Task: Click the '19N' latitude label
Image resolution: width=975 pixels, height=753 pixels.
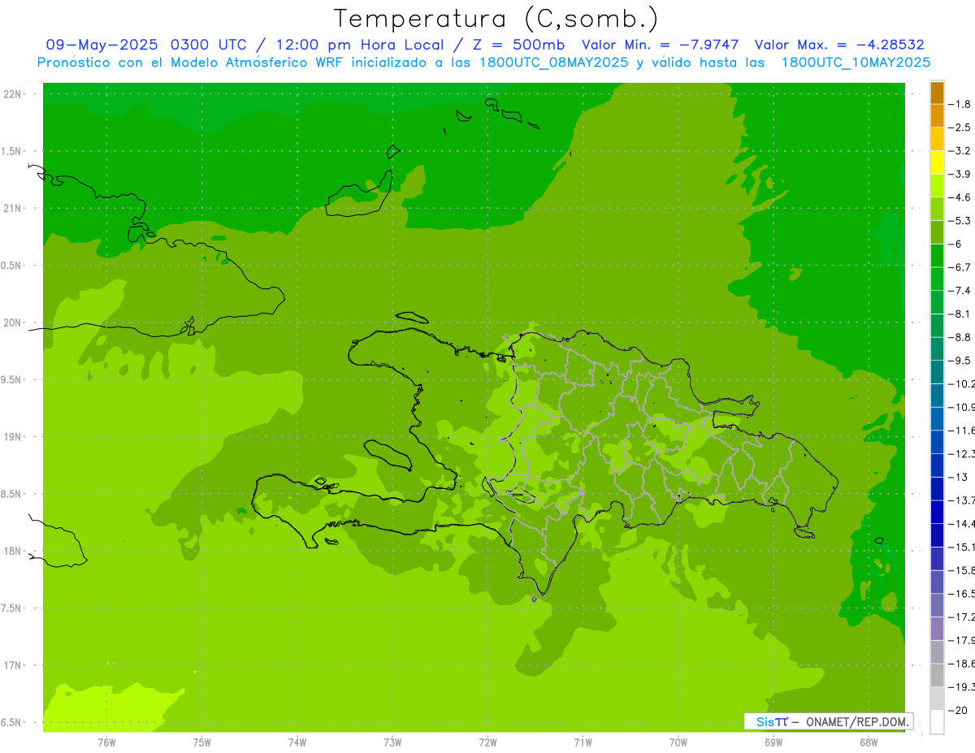Action: tap(14, 436)
